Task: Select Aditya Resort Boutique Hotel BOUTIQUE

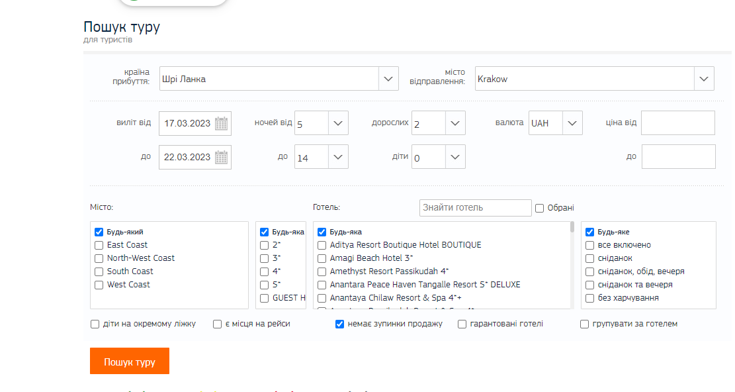Action: (322, 245)
